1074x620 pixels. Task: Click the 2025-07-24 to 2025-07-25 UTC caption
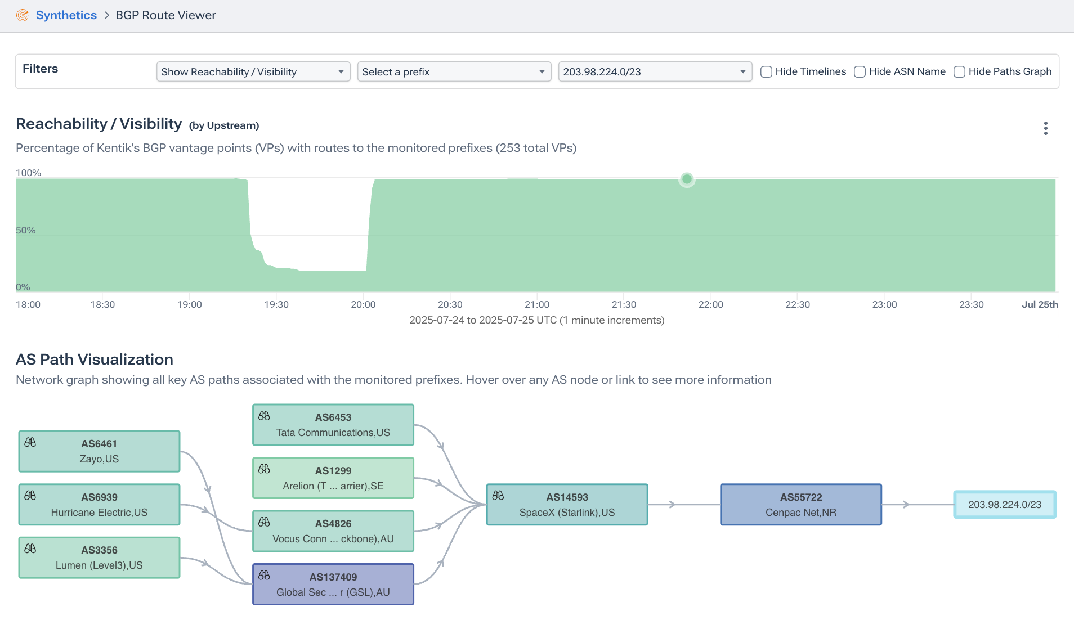537,320
